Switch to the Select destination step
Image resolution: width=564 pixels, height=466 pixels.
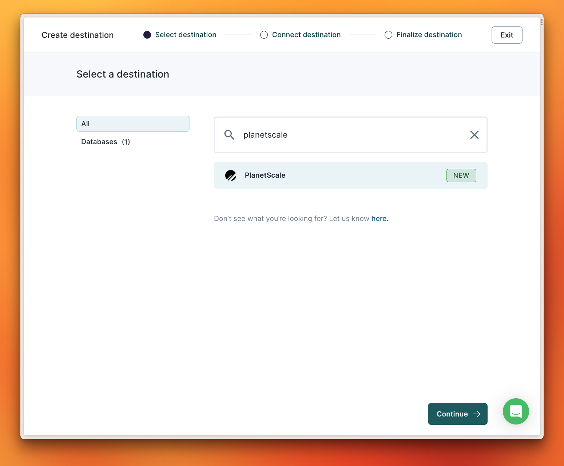(186, 35)
